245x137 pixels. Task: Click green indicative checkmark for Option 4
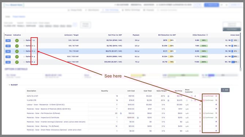pyautogui.click(x=17, y=57)
